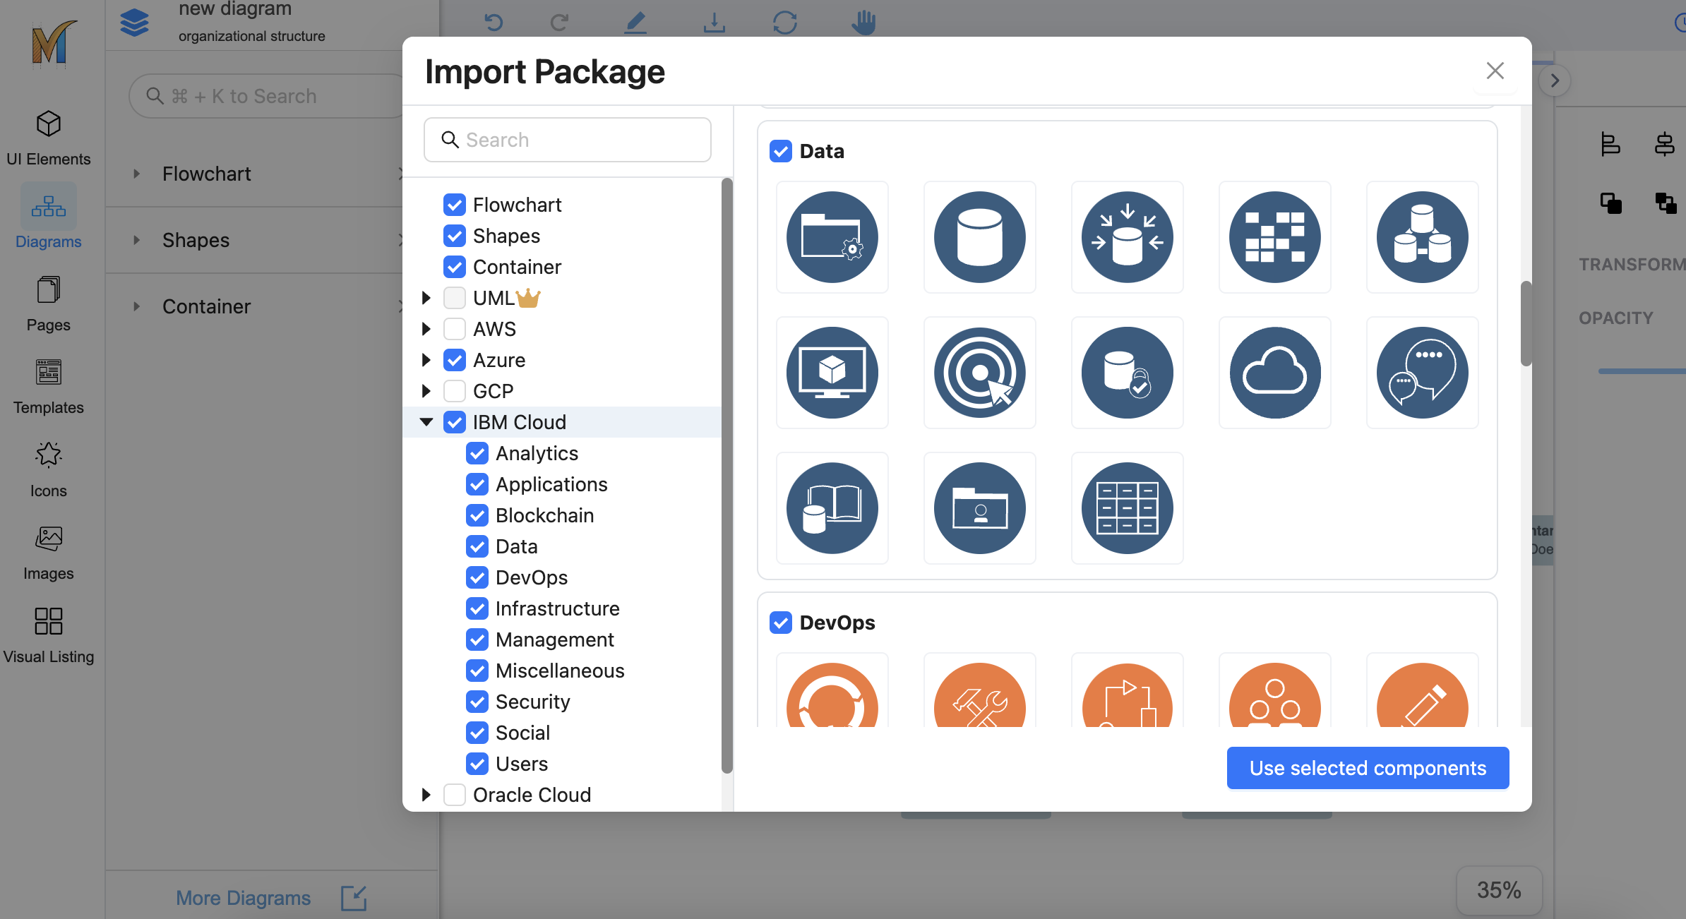Screen dimensions: 1686x919
Task: Switch to the Images sidebar tab
Action: coord(48,551)
